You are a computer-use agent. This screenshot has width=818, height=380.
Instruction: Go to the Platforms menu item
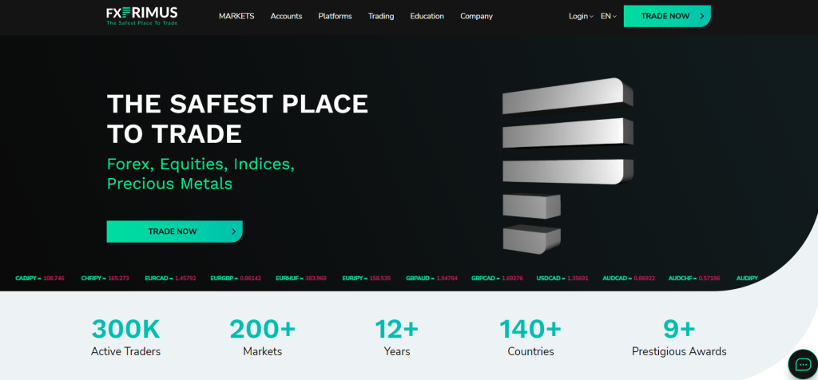coord(335,16)
